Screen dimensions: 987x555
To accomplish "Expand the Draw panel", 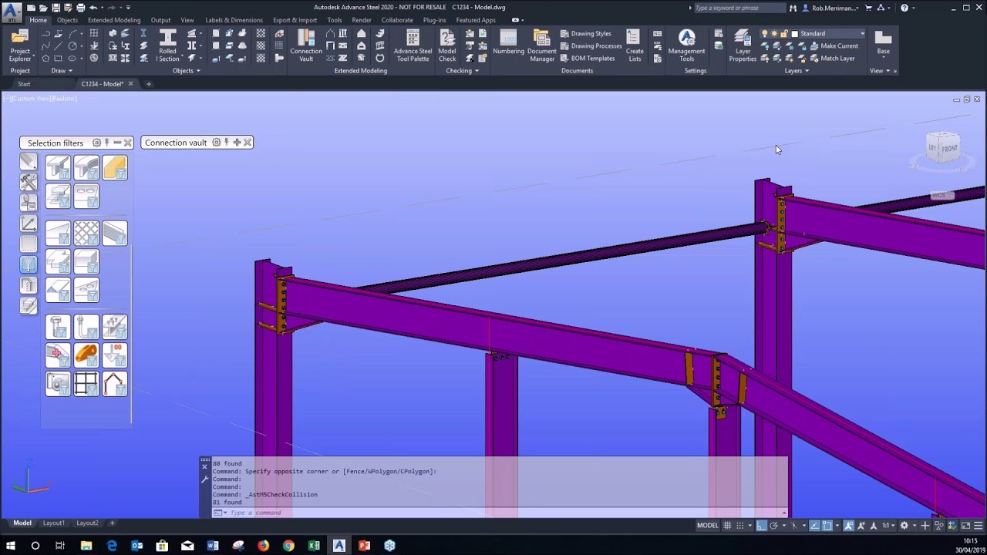I will coord(61,71).
